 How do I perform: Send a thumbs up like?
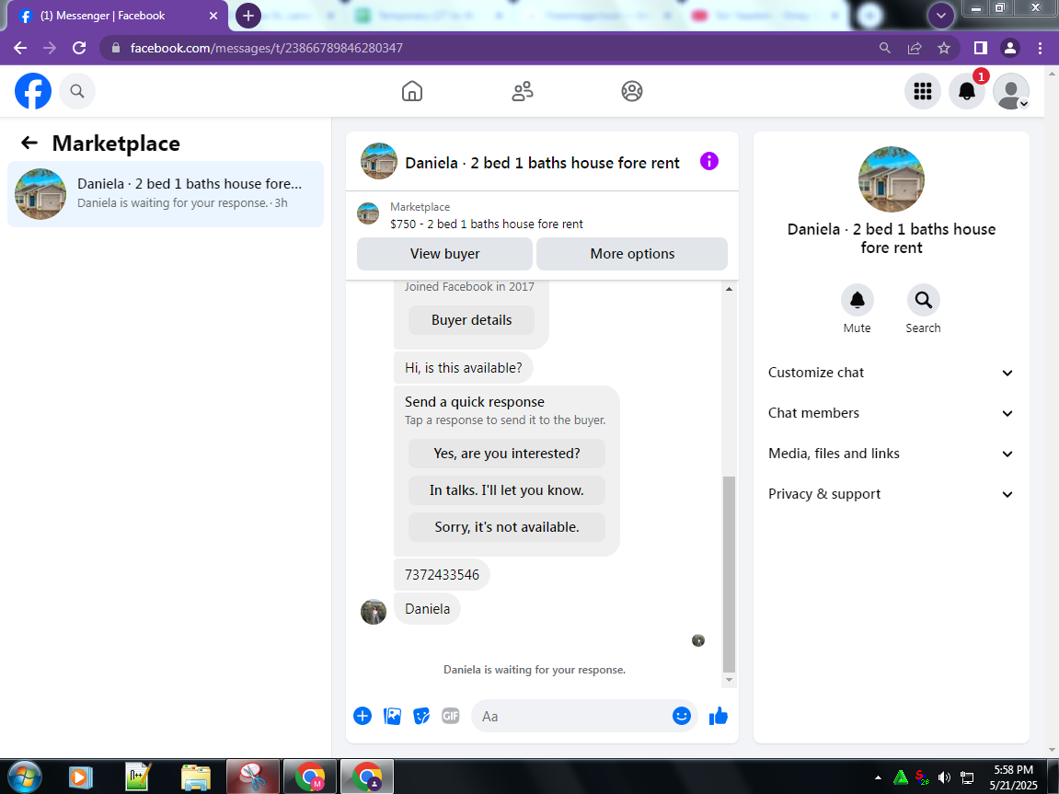point(719,716)
